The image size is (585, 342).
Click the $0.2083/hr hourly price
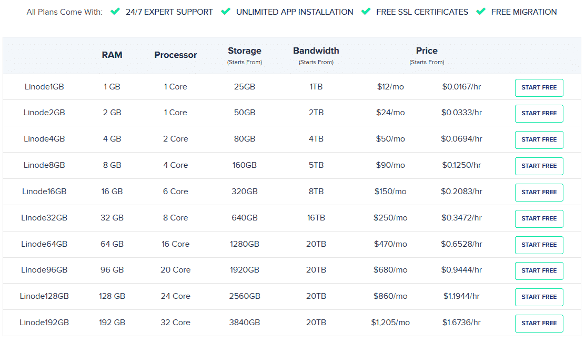click(461, 192)
